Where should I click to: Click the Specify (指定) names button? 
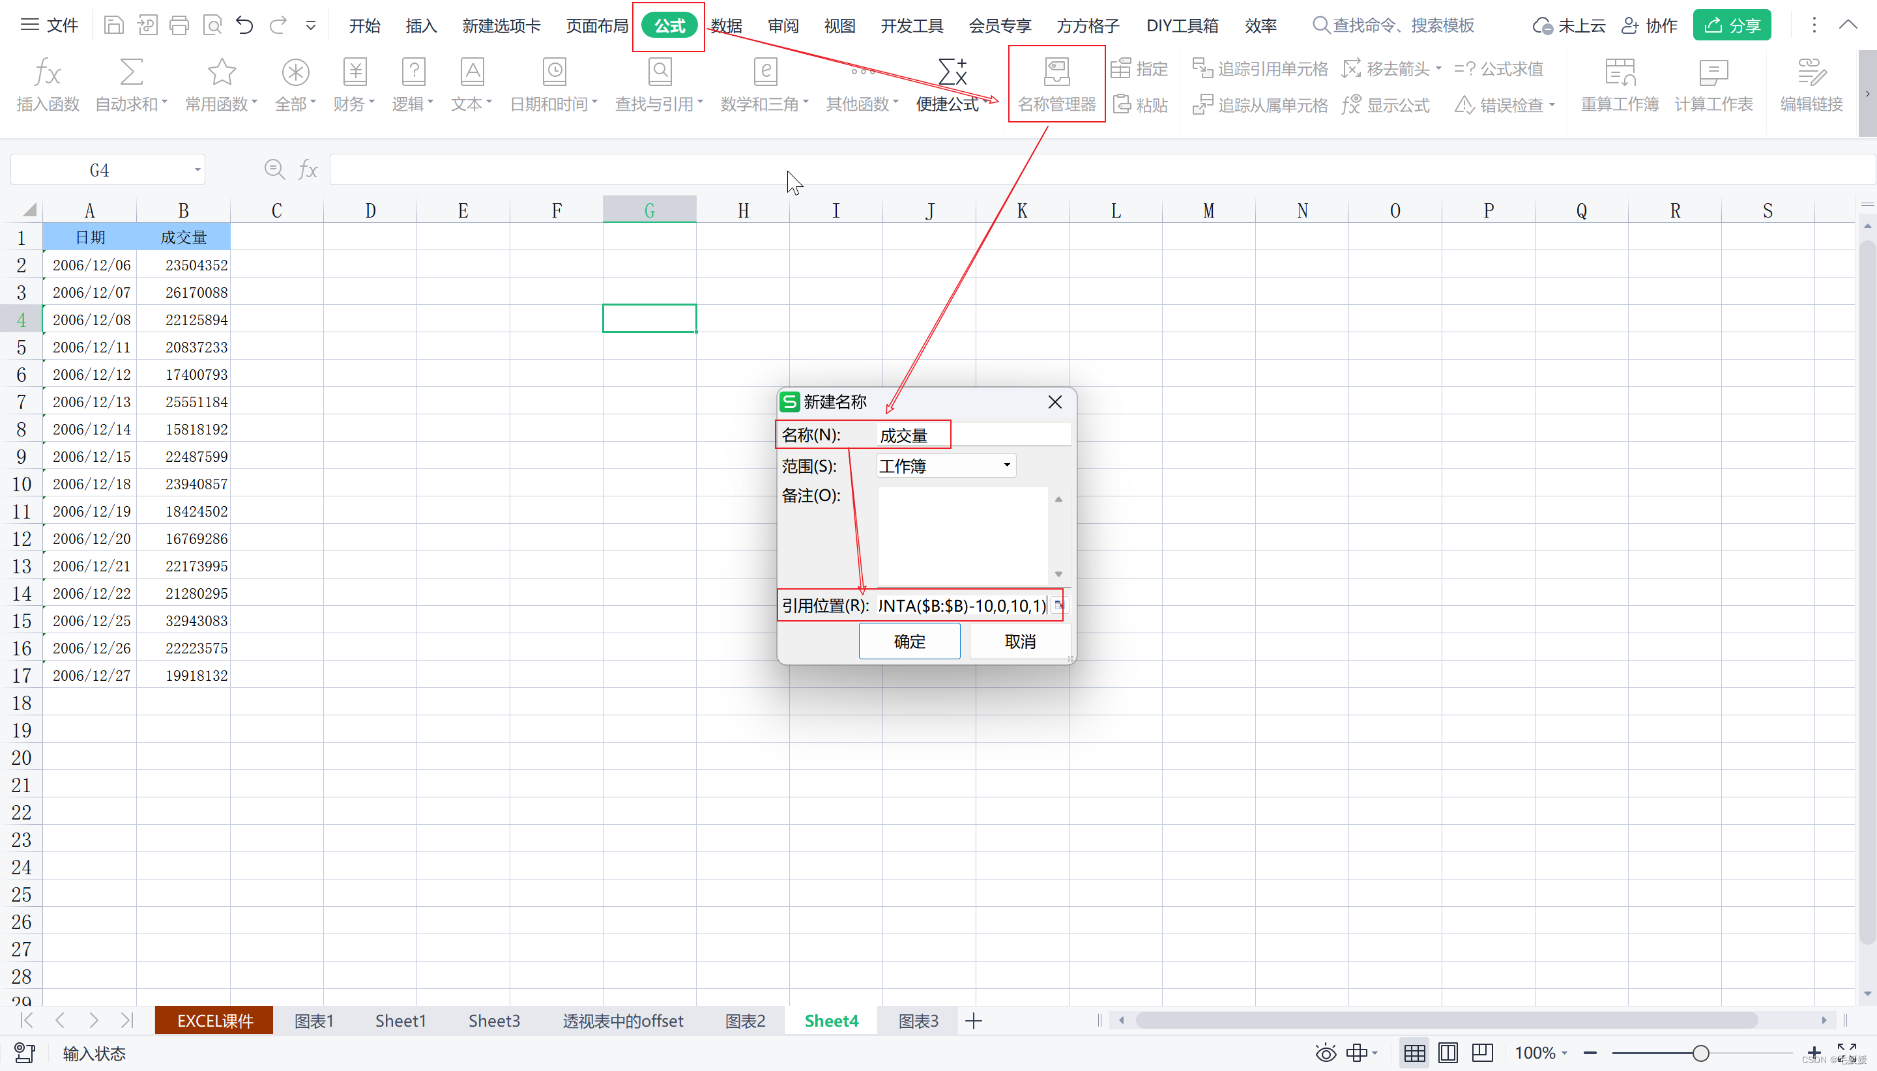point(1139,68)
